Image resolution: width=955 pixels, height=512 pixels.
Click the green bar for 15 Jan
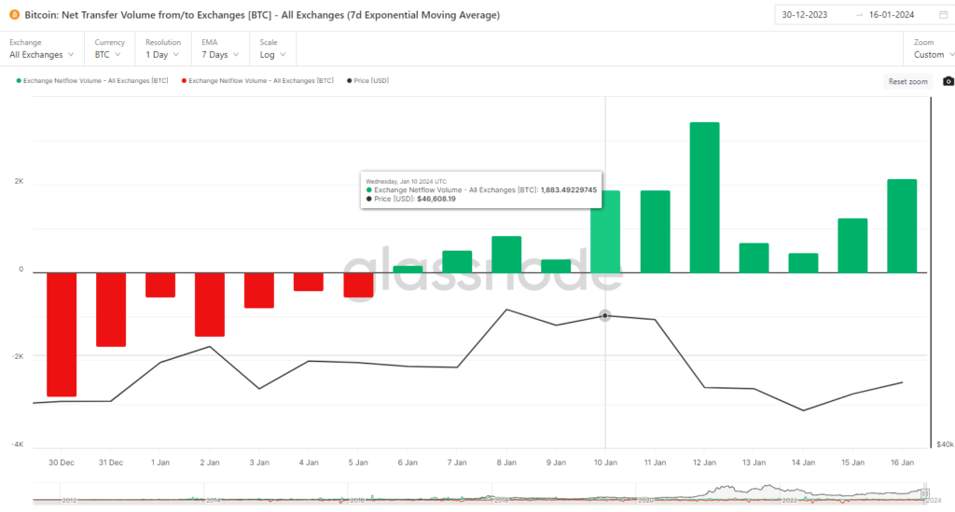852,245
